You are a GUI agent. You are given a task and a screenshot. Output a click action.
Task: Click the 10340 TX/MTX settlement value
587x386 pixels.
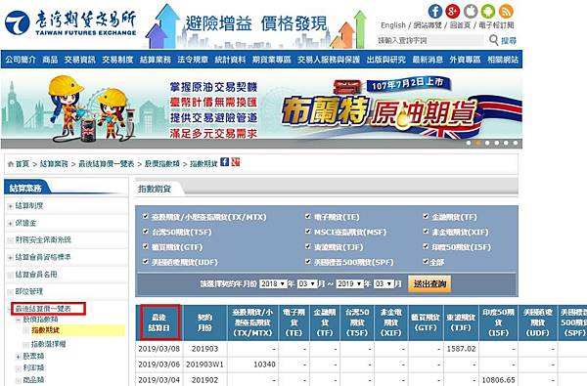pos(264,364)
